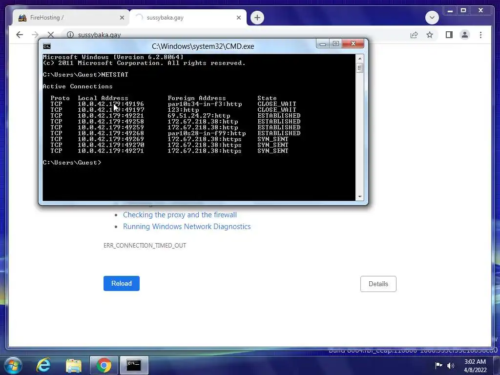This screenshot has width=500, height=375.
Task: Click Foreign Address column header
Action: [197, 98]
